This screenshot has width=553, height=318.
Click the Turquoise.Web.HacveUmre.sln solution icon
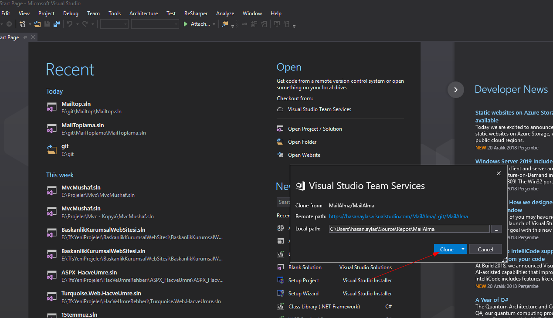[x=52, y=297]
